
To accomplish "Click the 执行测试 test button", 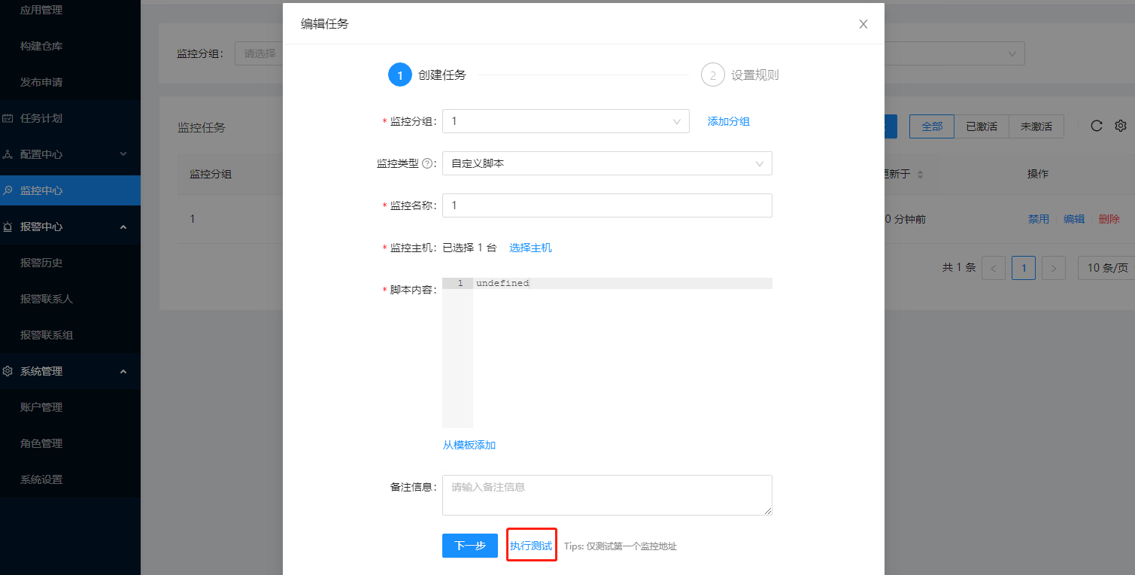I will [531, 546].
